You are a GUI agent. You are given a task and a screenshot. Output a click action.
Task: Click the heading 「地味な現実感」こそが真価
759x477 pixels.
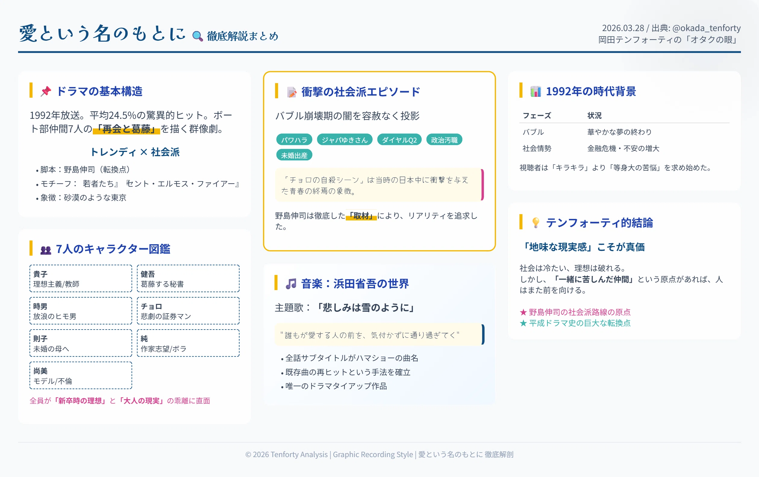tap(582, 247)
